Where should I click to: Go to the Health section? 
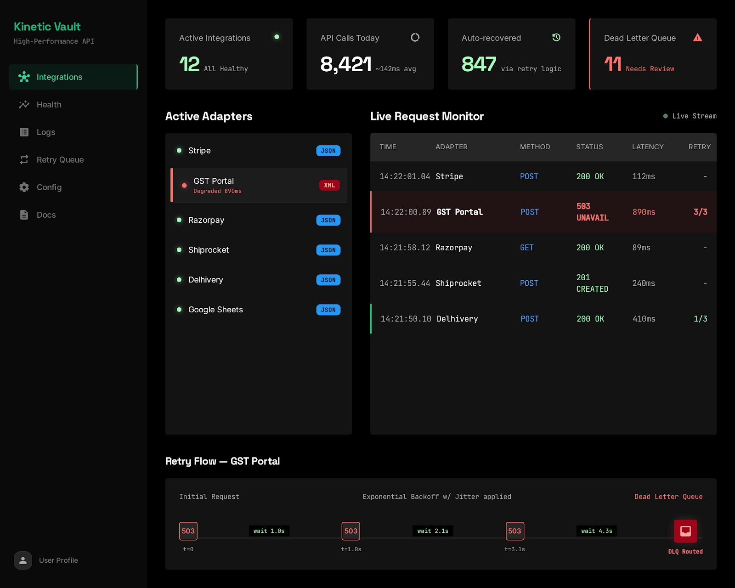(x=73, y=105)
